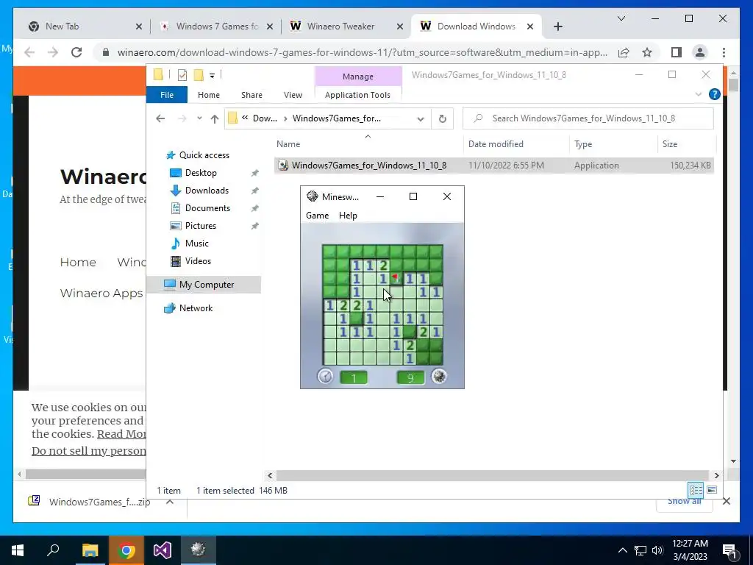Click the Explorer back arrow
The width and height of the screenshot is (753, 565).
[160, 118]
